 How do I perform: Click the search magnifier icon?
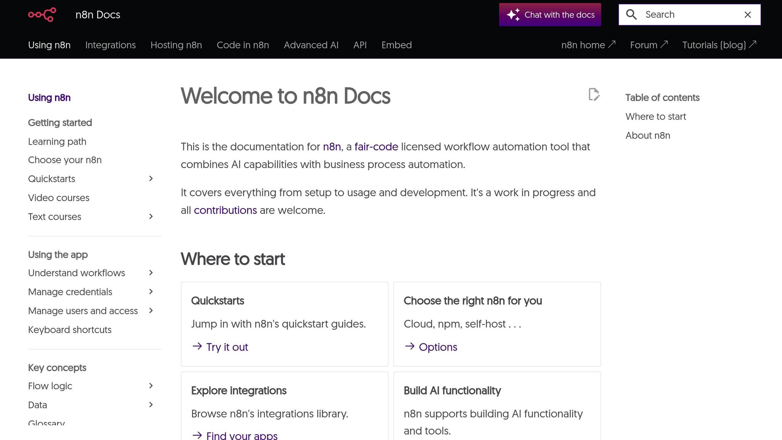pyautogui.click(x=632, y=15)
